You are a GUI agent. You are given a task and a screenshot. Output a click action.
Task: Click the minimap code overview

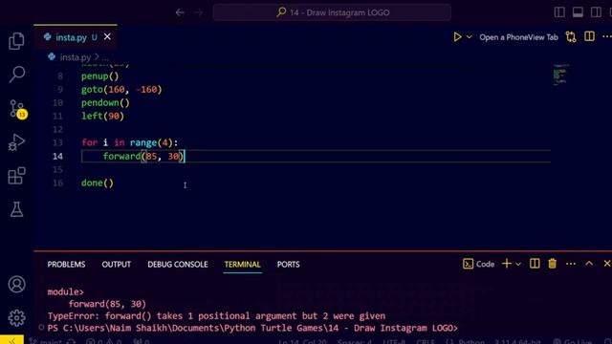tap(560, 75)
